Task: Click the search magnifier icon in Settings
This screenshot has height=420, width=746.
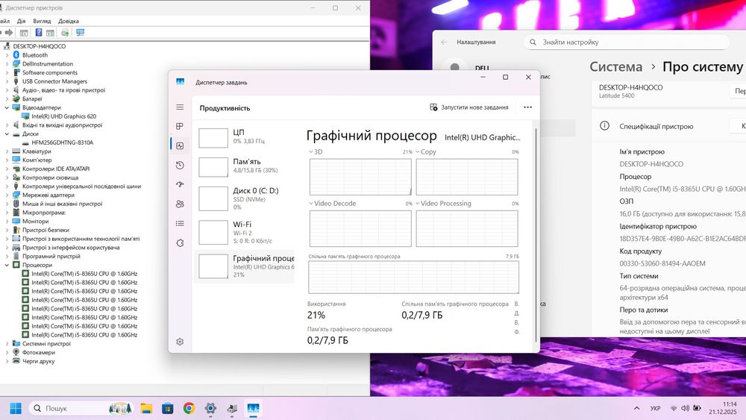Action: tap(533, 42)
